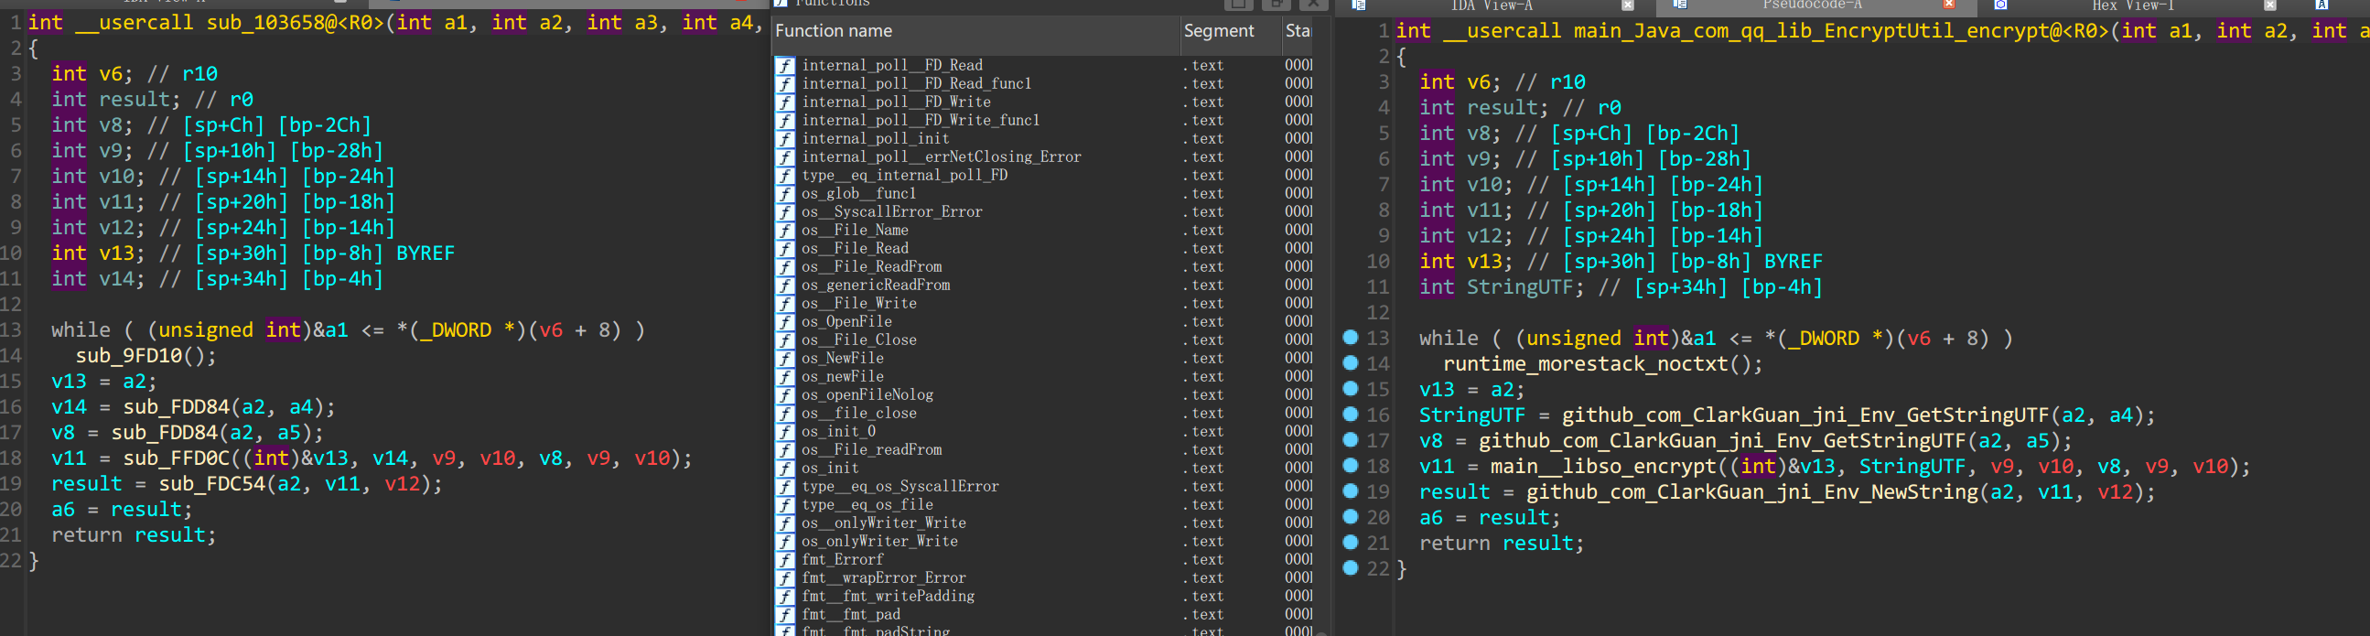This screenshot has width=2370, height=636.
Task: Close the IDA View-A tab
Action: tap(1628, 5)
